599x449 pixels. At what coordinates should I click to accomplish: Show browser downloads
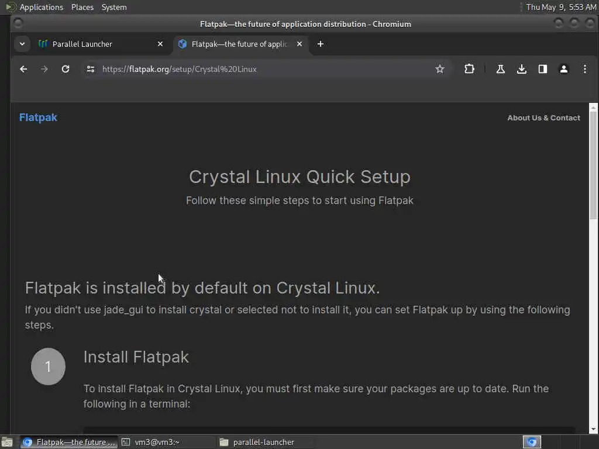[x=521, y=69]
